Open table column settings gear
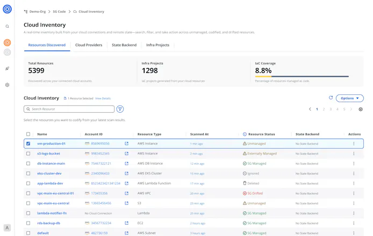Image resolution: width=373 pixels, height=236 pixels. [361, 109]
